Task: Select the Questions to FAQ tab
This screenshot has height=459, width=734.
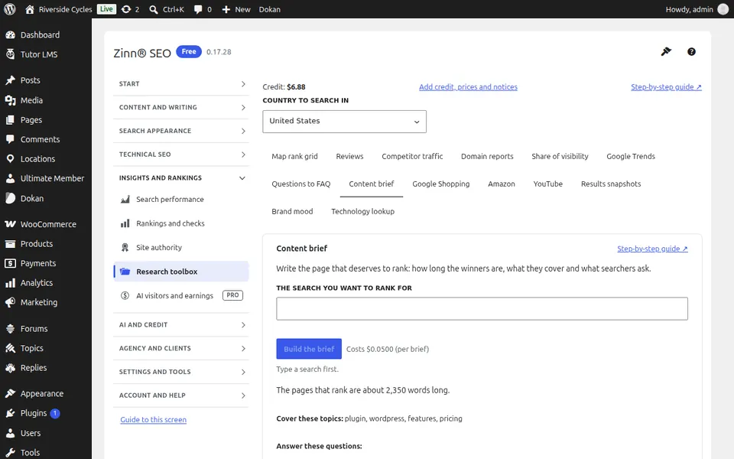Action: pos(301,184)
